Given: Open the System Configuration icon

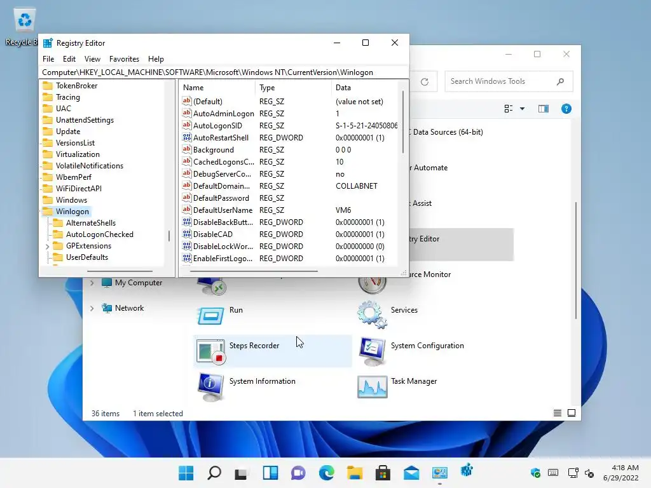Looking at the screenshot, I should pyautogui.click(x=372, y=351).
